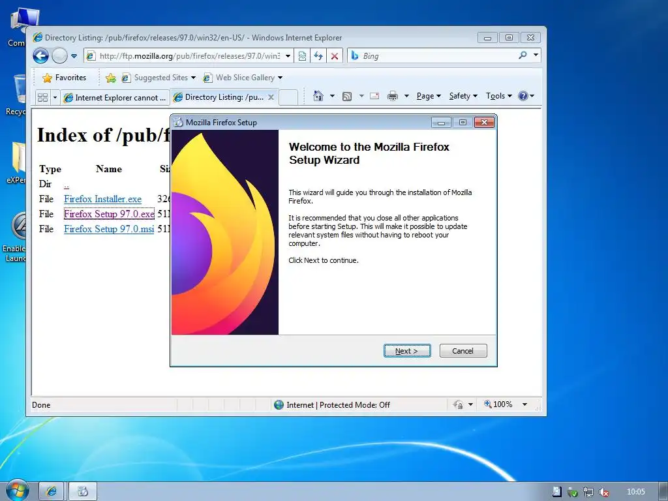668x501 pixels.
Task: Open a new blank tab
Action: [288, 98]
